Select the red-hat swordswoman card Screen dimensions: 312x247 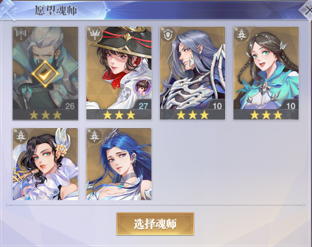(x=119, y=73)
